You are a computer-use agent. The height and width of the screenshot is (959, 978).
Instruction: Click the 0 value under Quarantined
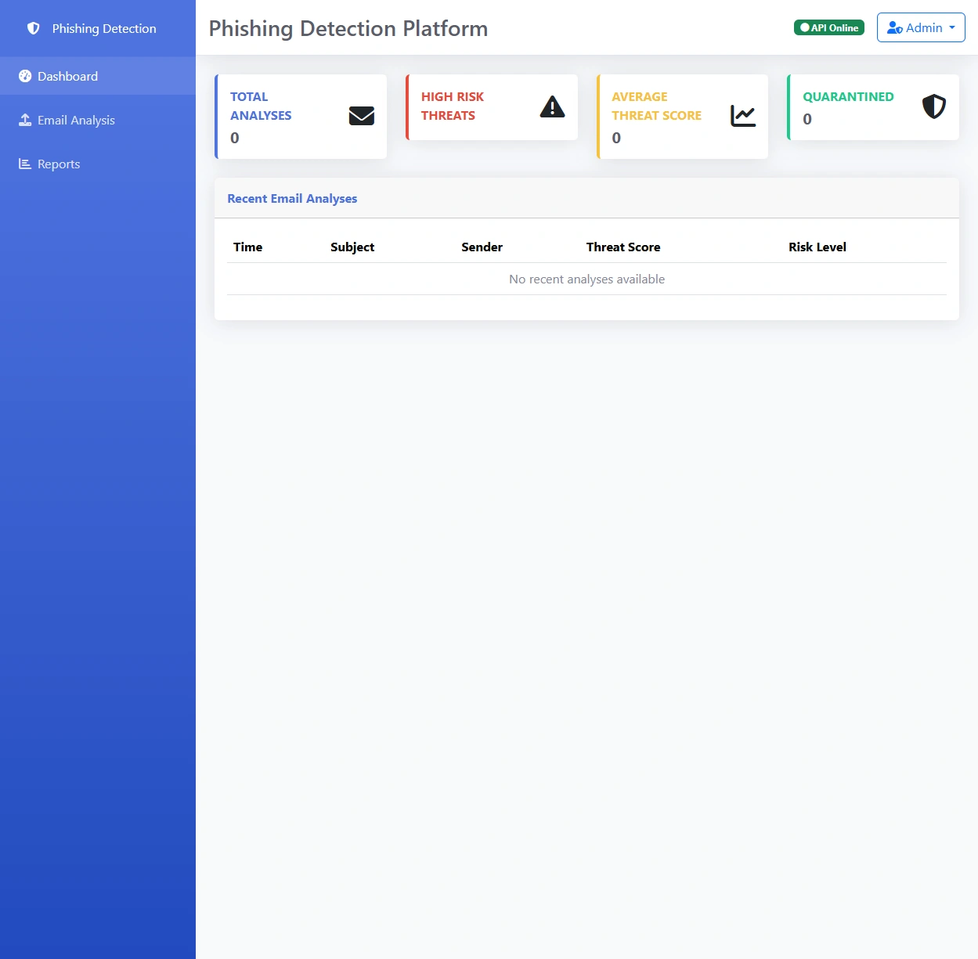[807, 119]
